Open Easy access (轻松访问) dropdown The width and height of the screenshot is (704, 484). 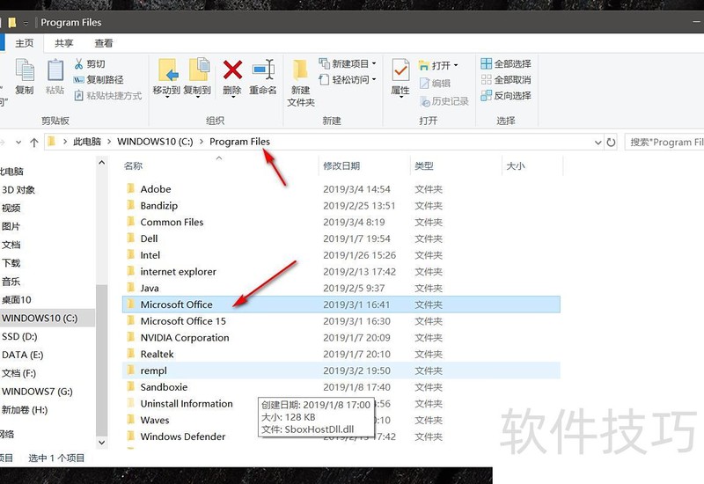(x=347, y=80)
